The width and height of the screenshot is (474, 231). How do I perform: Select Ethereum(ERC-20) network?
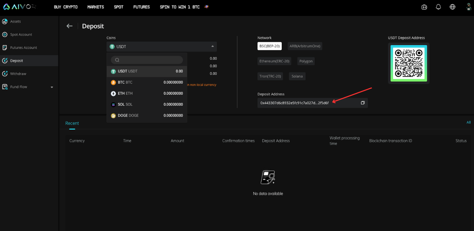(x=274, y=61)
